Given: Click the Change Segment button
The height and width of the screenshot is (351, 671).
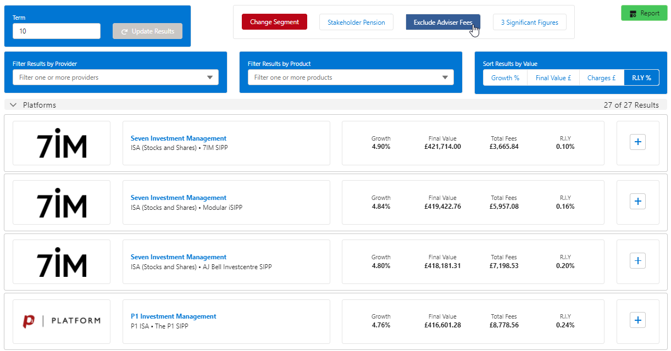Looking at the screenshot, I should pyautogui.click(x=274, y=22).
